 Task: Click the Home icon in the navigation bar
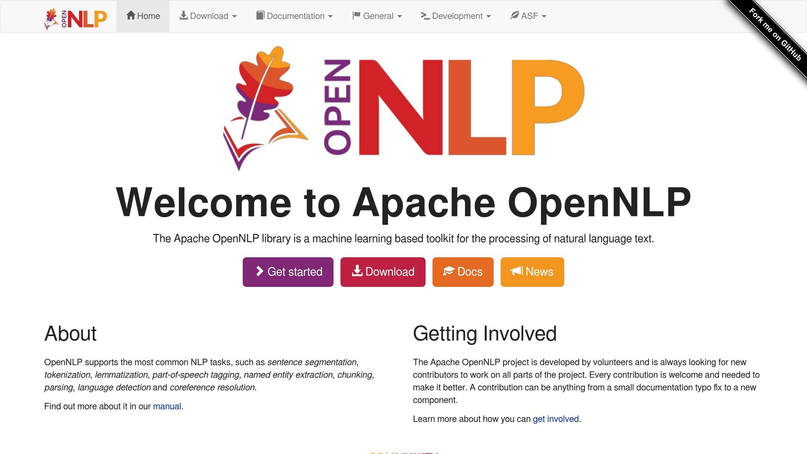coord(130,16)
